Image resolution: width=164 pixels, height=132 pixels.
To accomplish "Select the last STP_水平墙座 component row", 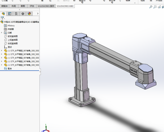I will pos(24,65).
